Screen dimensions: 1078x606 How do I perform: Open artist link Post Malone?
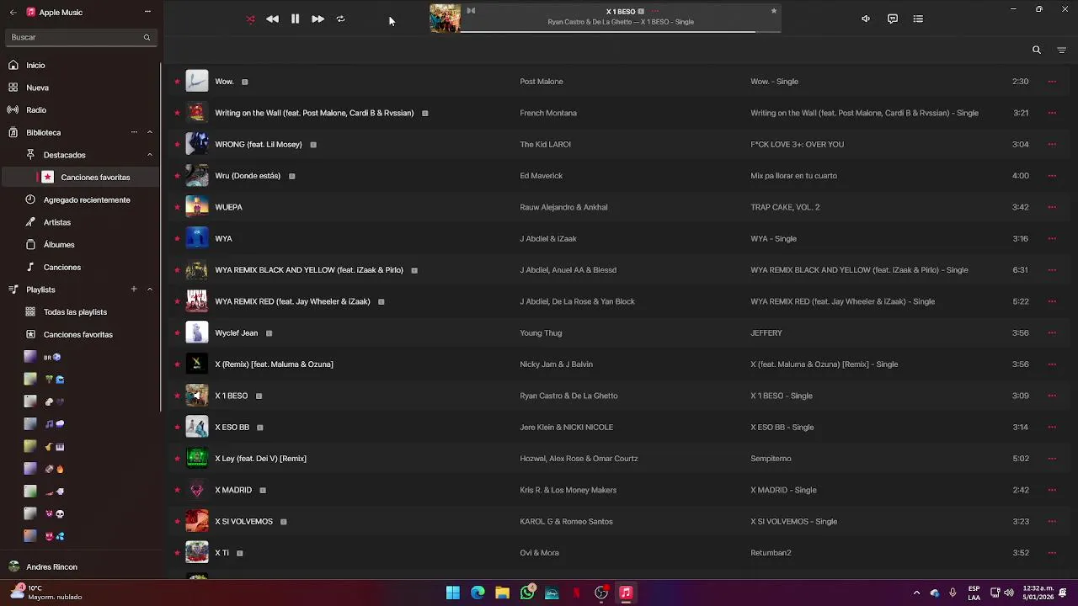[x=542, y=82]
